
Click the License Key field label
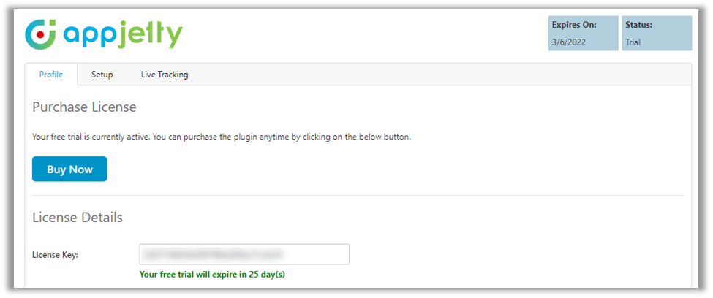point(55,255)
